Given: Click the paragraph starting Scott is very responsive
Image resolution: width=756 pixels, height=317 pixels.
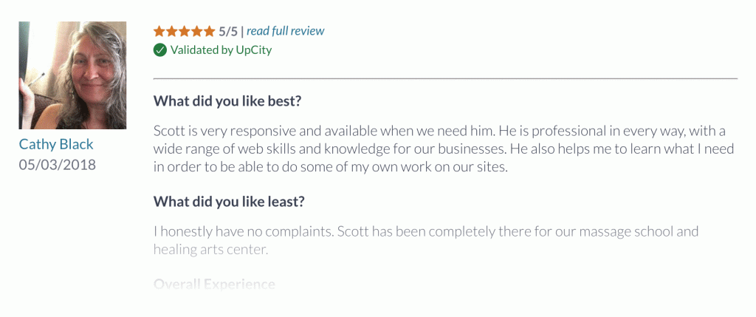Looking at the screenshot, I should [x=444, y=149].
